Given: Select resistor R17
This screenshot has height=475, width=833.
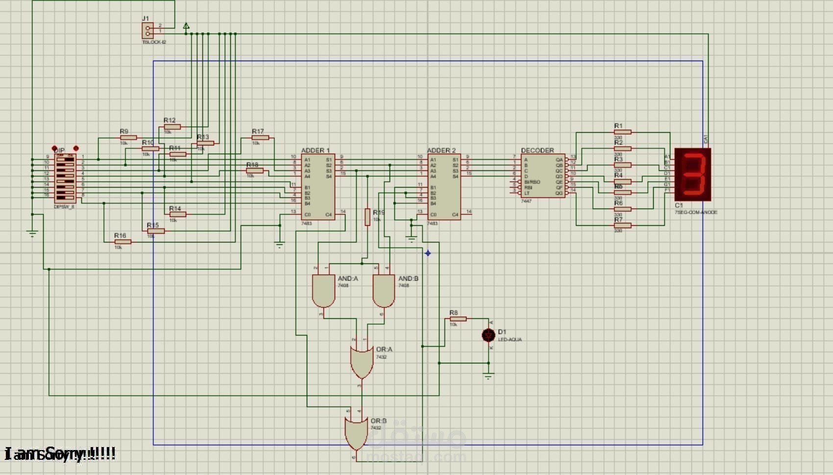Looking at the screenshot, I should point(260,138).
